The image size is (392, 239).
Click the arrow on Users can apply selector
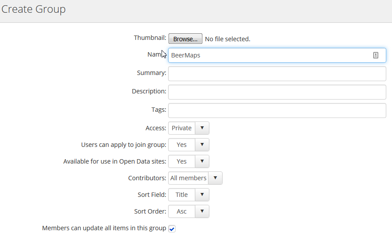(x=202, y=145)
